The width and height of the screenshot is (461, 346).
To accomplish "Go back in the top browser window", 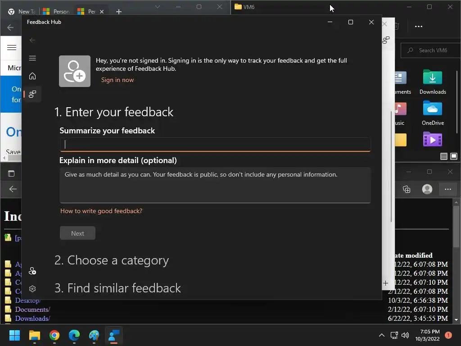I will tap(10, 27).
